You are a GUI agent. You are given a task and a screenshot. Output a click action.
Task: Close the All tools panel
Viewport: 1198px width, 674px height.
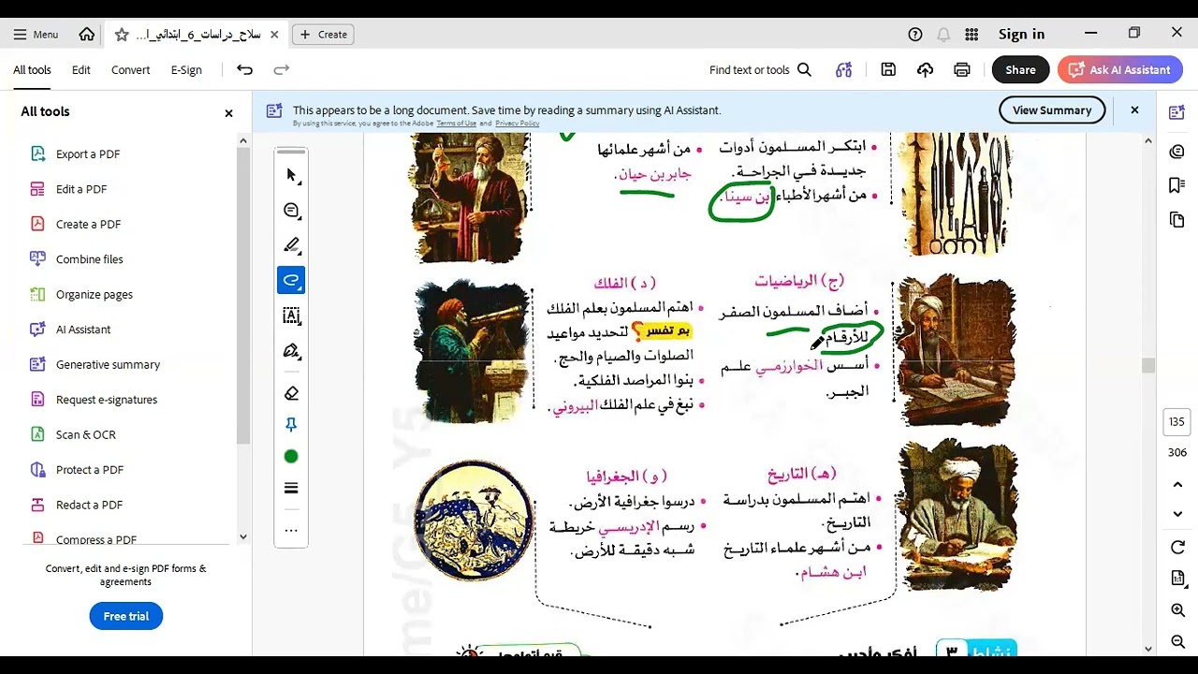pos(228,113)
